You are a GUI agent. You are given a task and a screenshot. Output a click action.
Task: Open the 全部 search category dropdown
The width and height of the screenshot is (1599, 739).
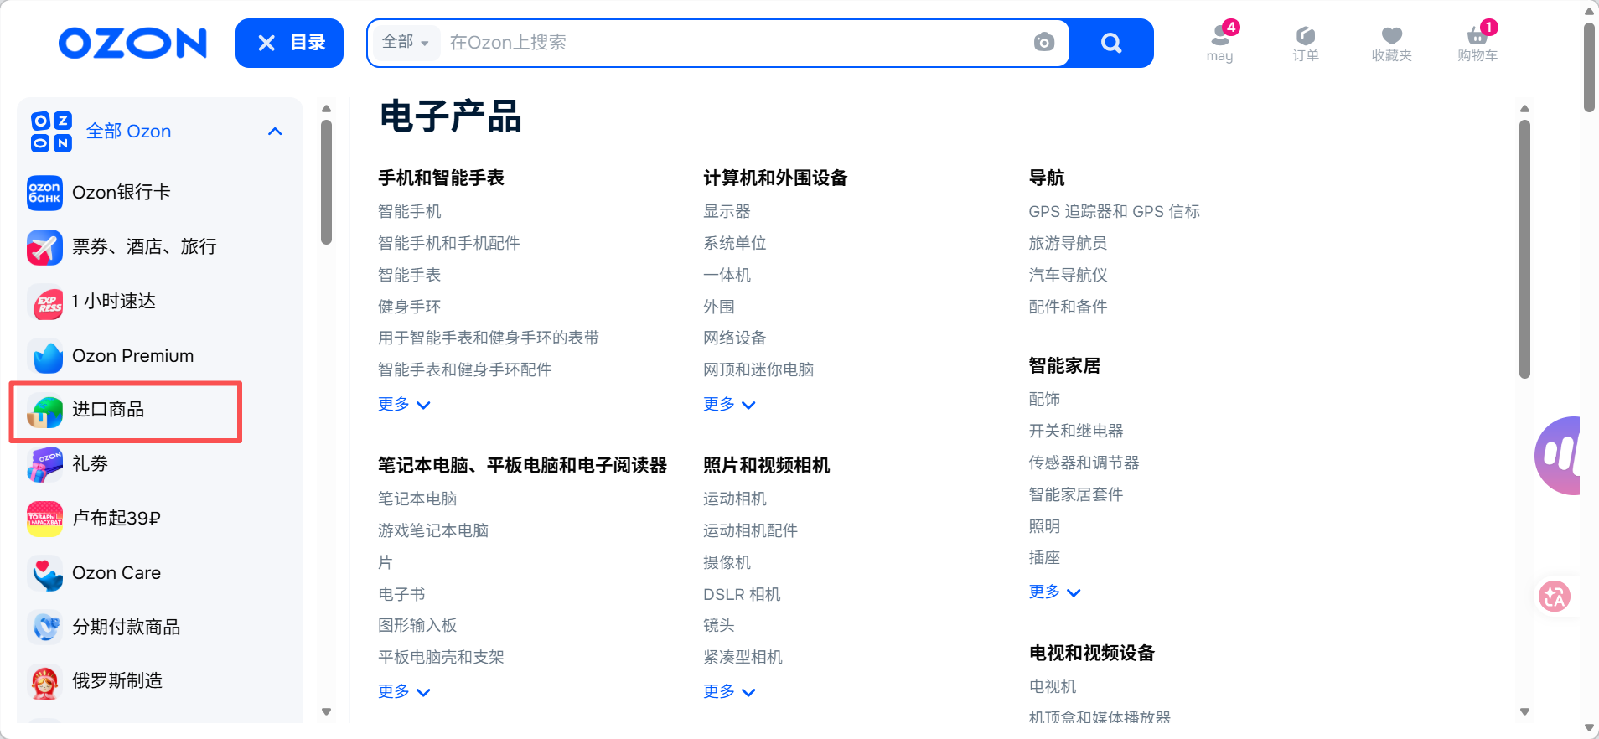coord(405,42)
